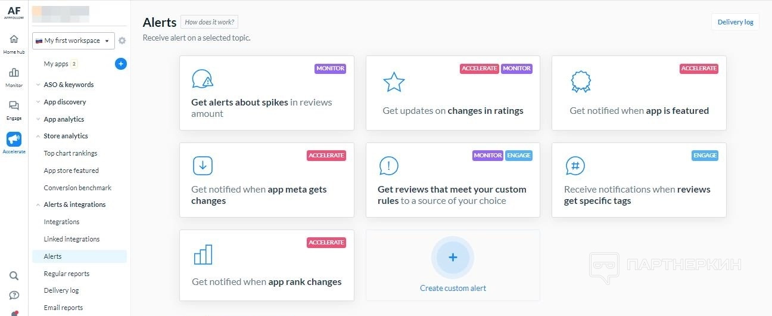772x316 pixels.
Task: Open Top chart rankings menu item
Action: pyautogui.click(x=70, y=153)
